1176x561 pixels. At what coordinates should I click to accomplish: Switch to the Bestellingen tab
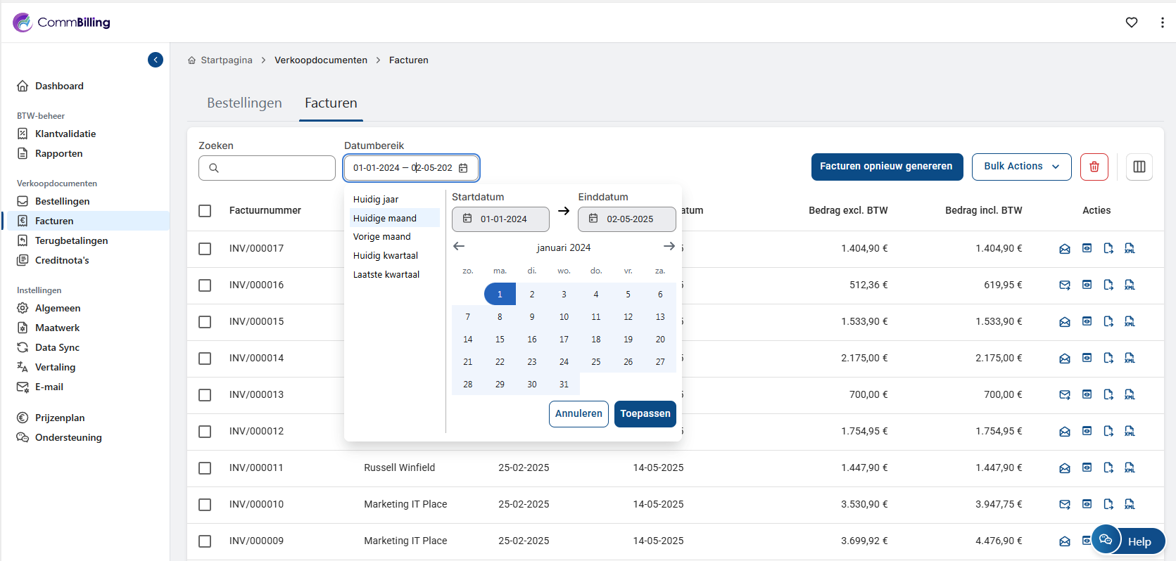click(244, 103)
